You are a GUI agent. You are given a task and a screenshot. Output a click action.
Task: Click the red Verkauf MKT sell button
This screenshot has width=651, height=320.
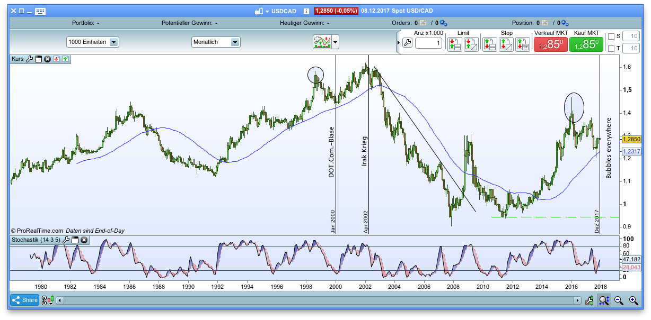[x=551, y=43]
